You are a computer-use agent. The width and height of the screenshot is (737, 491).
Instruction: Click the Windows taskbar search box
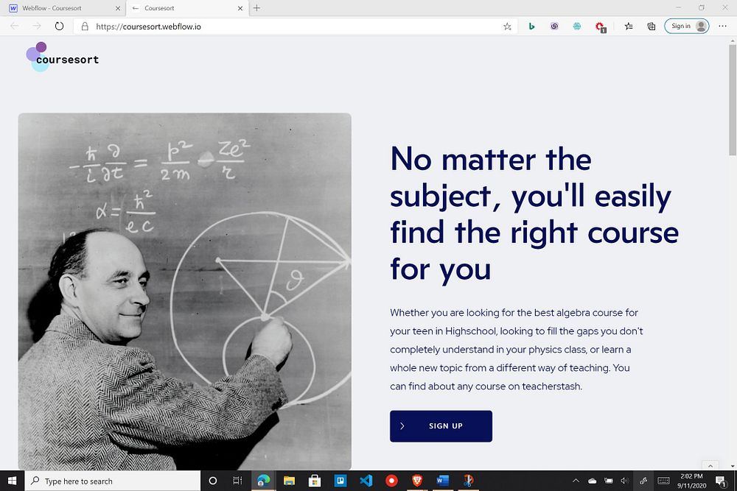click(x=113, y=481)
